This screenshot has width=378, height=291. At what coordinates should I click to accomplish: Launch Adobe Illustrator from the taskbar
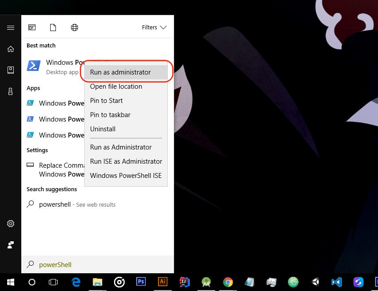[162, 282]
